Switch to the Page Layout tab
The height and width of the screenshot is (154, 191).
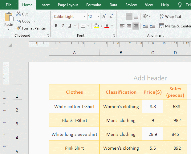click(68, 5)
